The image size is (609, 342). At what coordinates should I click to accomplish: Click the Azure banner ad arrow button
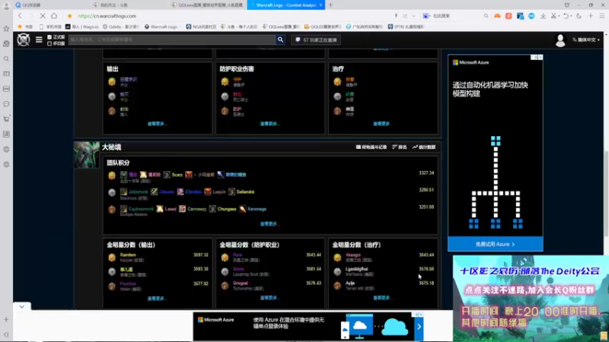click(x=419, y=327)
